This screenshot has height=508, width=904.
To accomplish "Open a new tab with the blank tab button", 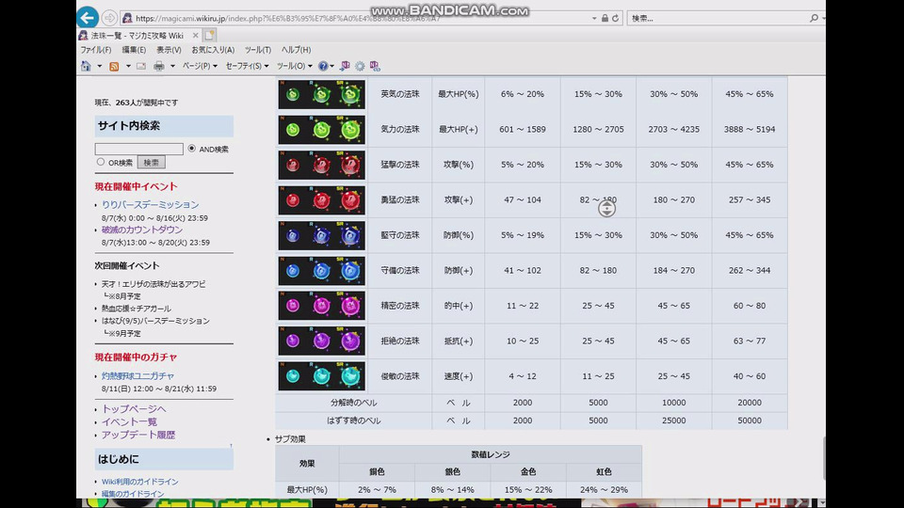I will pos(210,35).
